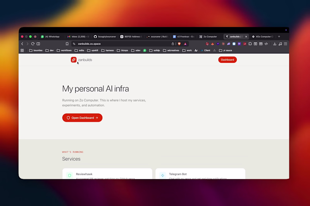Open the extensions puzzle piece menu
Viewport: 310px width, 206px height.
pos(250,44)
